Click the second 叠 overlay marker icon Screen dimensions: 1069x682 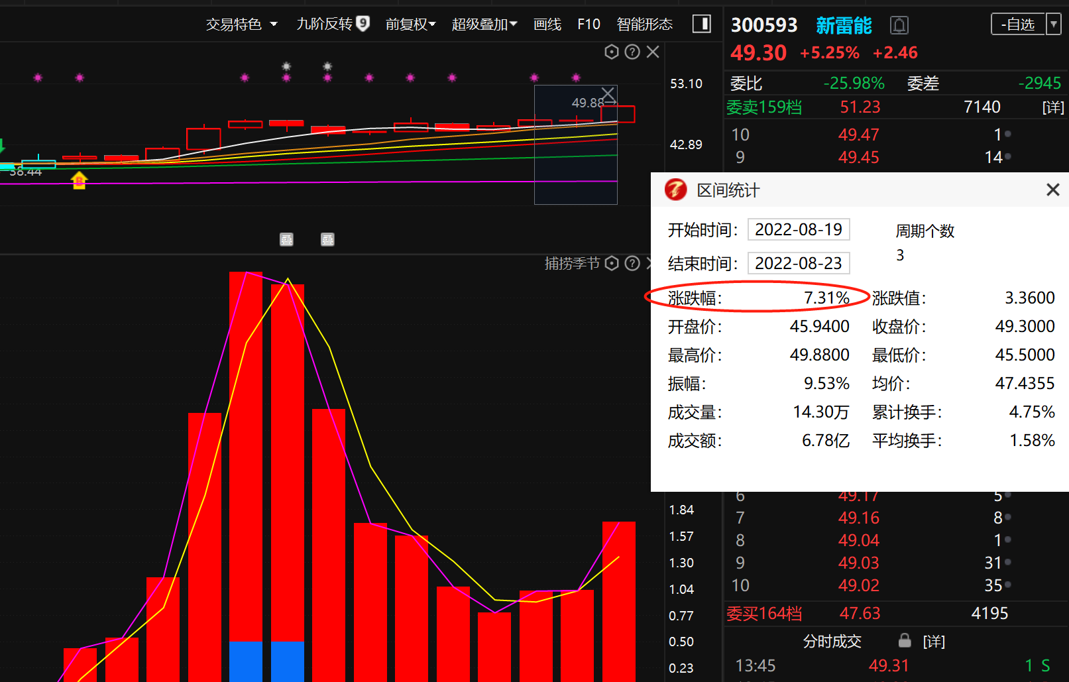tap(327, 239)
